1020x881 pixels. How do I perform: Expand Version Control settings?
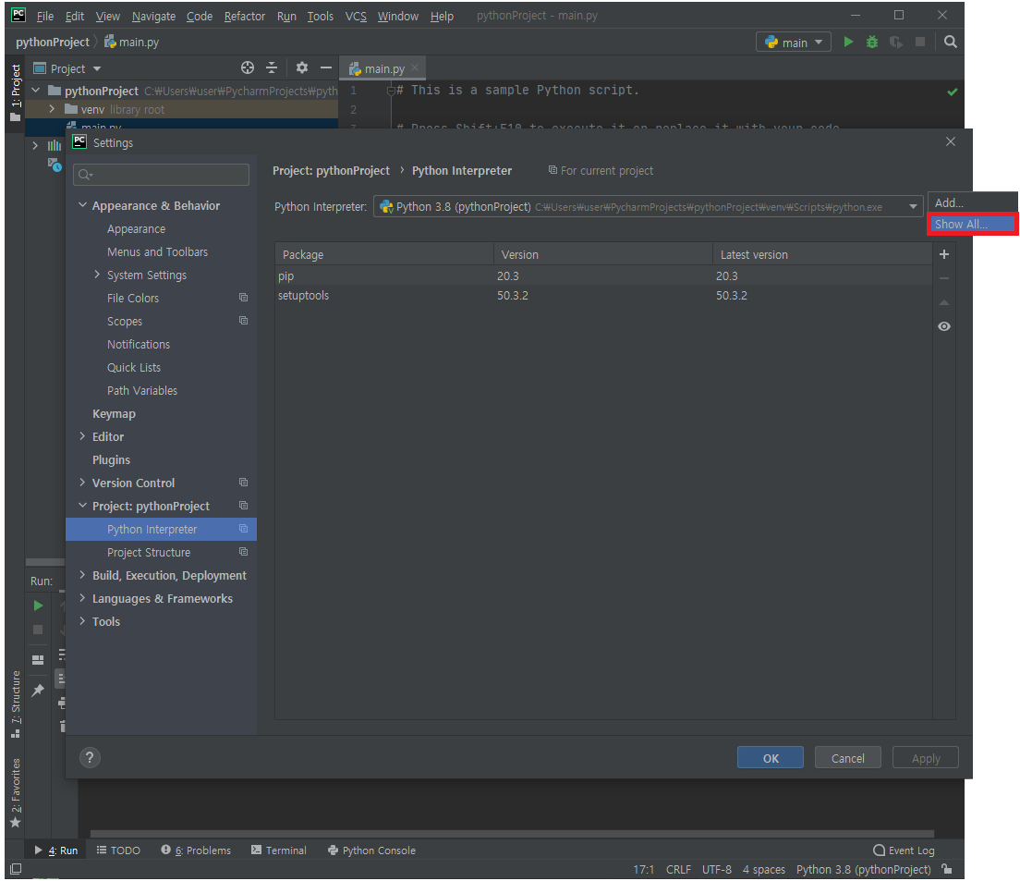click(82, 483)
